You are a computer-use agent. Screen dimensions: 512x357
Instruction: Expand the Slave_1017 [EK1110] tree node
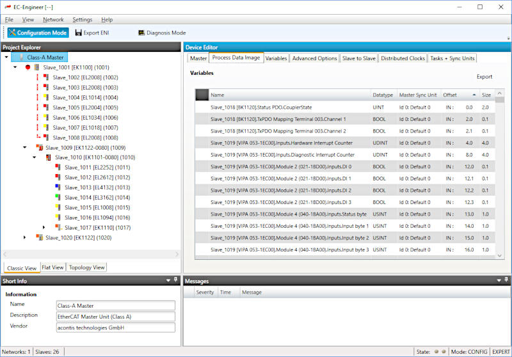pos(44,227)
